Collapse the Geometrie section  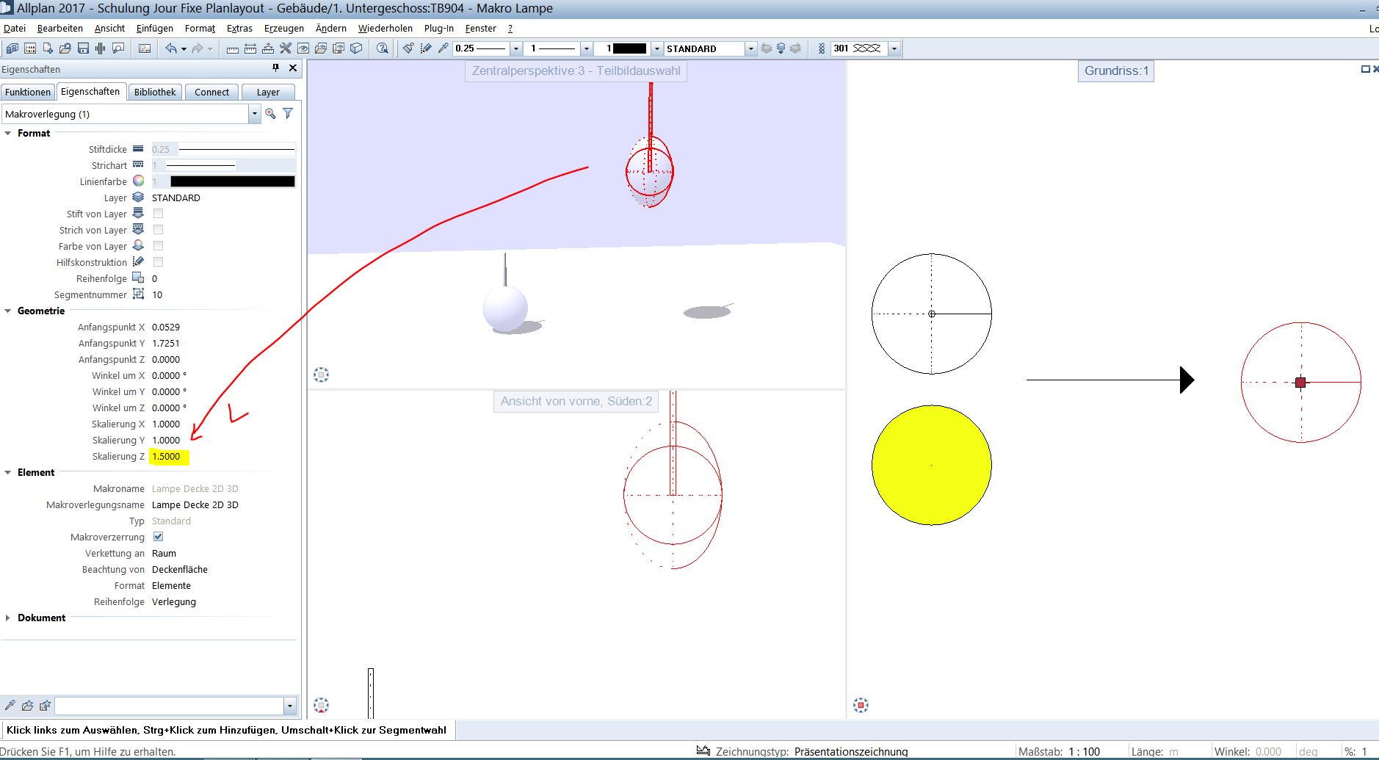click(8, 311)
